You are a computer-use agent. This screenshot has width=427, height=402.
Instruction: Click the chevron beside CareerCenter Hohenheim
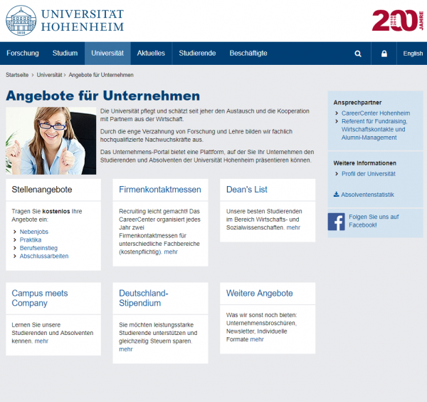point(337,113)
